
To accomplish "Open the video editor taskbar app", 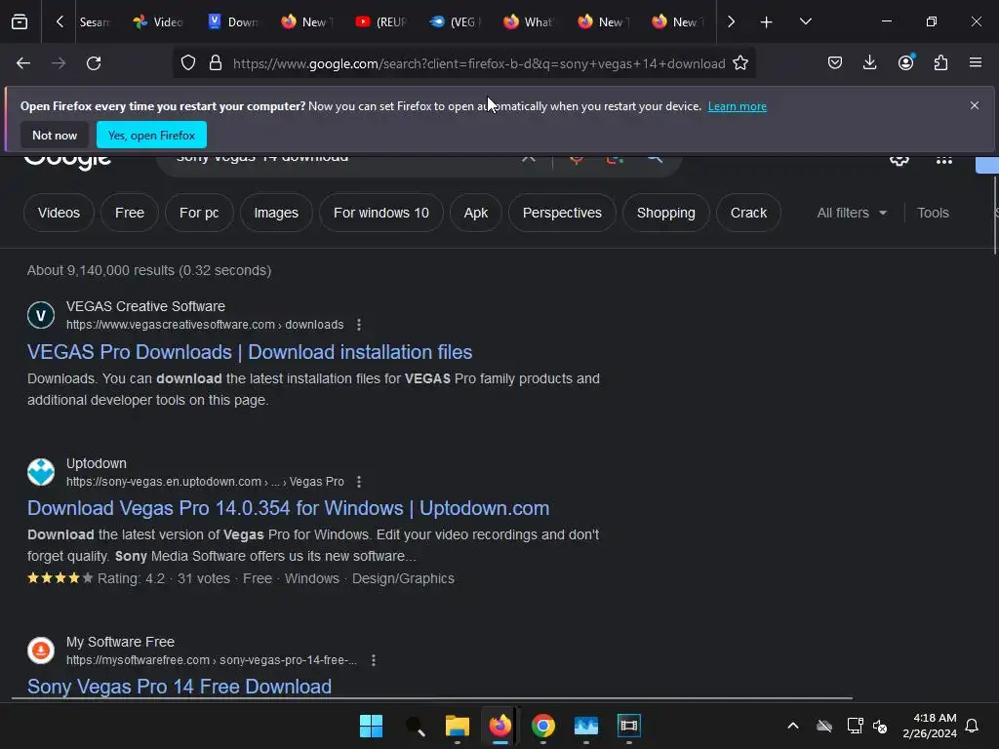I will (629, 726).
